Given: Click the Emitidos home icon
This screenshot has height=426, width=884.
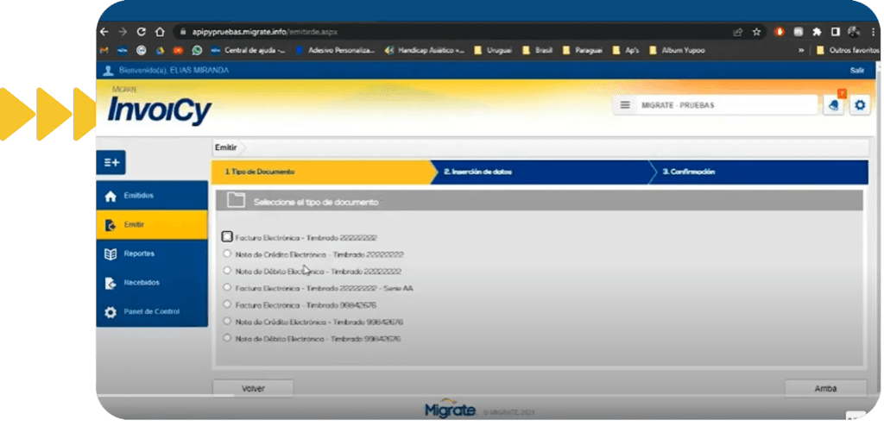Looking at the screenshot, I should pos(110,197).
